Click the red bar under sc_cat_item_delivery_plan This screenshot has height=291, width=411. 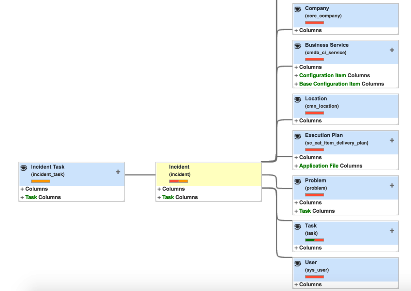[x=314, y=150]
